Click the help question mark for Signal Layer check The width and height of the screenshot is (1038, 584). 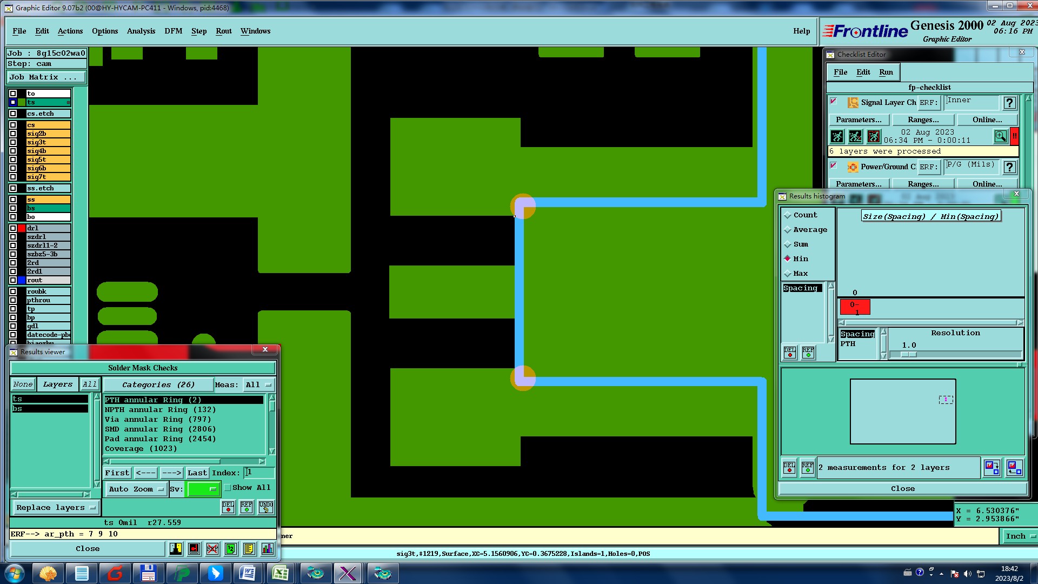[x=1009, y=103]
